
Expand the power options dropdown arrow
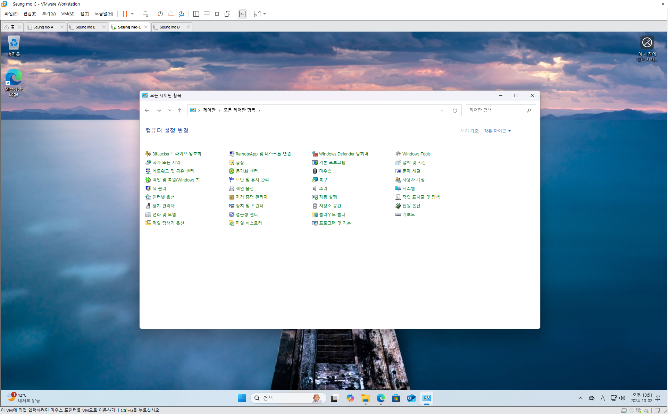pyautogui.click(x=132, y=14)
